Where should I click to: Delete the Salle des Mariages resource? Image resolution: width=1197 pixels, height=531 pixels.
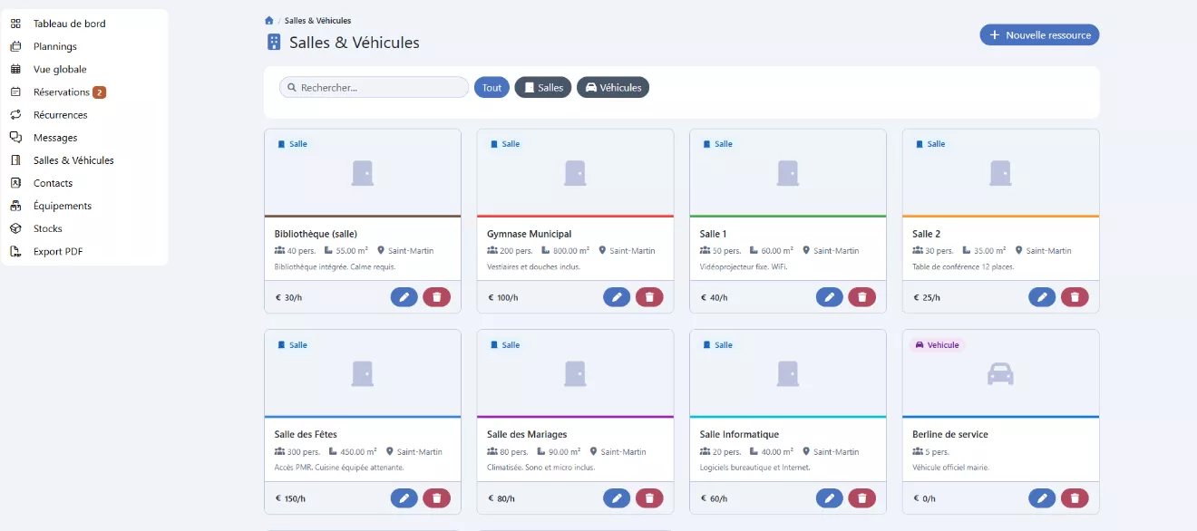click(649, 498)
